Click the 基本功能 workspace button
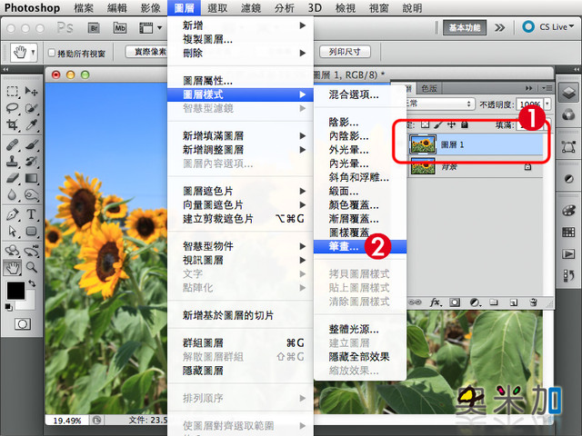The height and width of the screenshot is (436, 582). (x=465, y=27)
